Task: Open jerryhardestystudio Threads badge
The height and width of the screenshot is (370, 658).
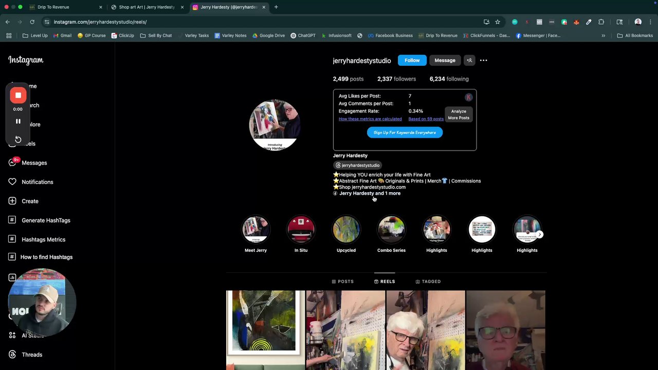Action: 358,165
